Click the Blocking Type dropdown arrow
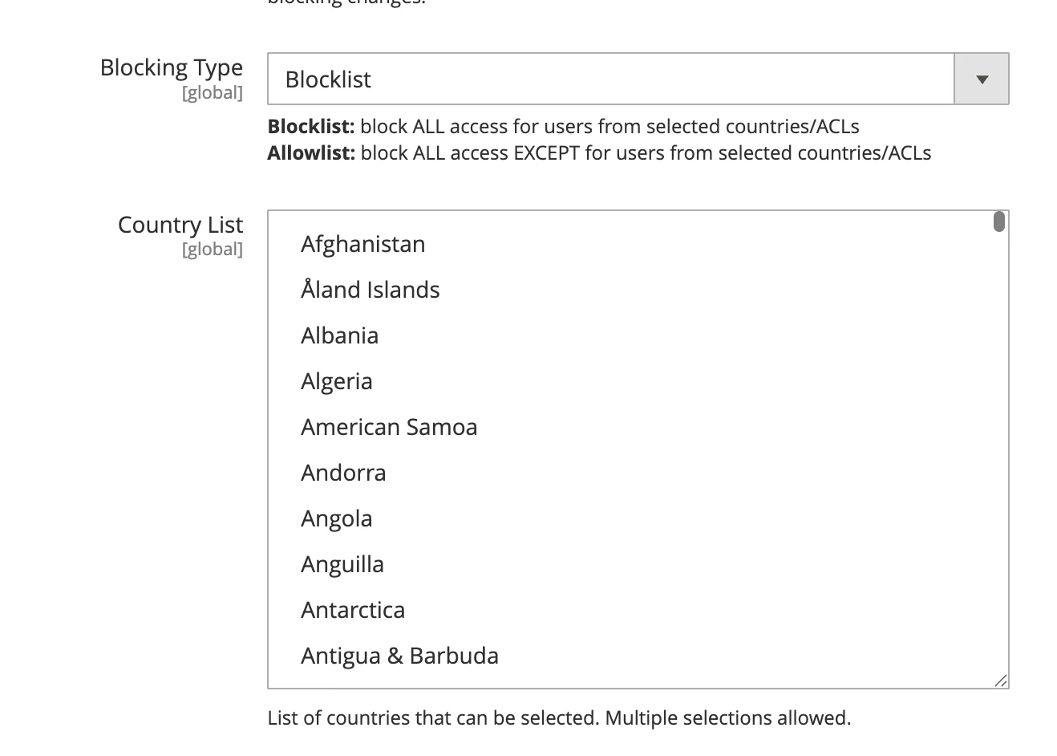This screenshot has height=756, width=1057. tap(982, 79)
